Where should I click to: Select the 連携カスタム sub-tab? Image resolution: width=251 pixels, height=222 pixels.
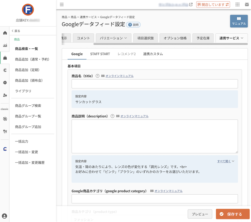pyautogui.click(x=153, y=54)
